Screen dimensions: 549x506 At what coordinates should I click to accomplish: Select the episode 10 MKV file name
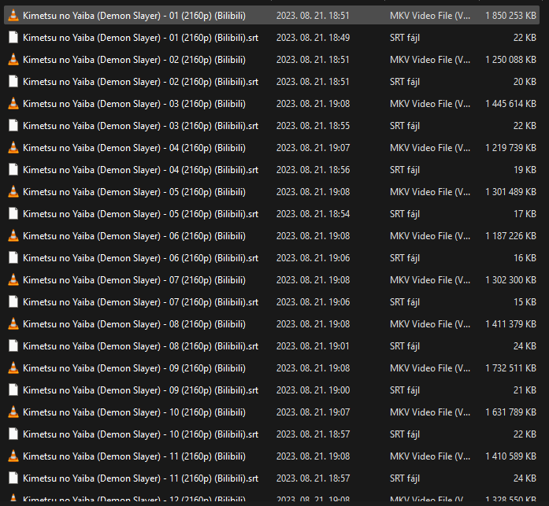coord(134,412)
